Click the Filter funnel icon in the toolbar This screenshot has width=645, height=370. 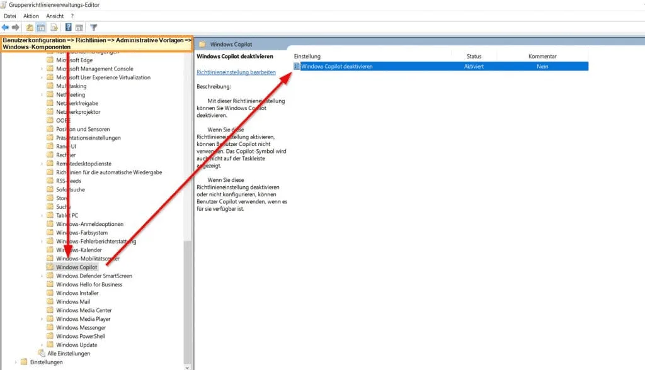point(94,27)
